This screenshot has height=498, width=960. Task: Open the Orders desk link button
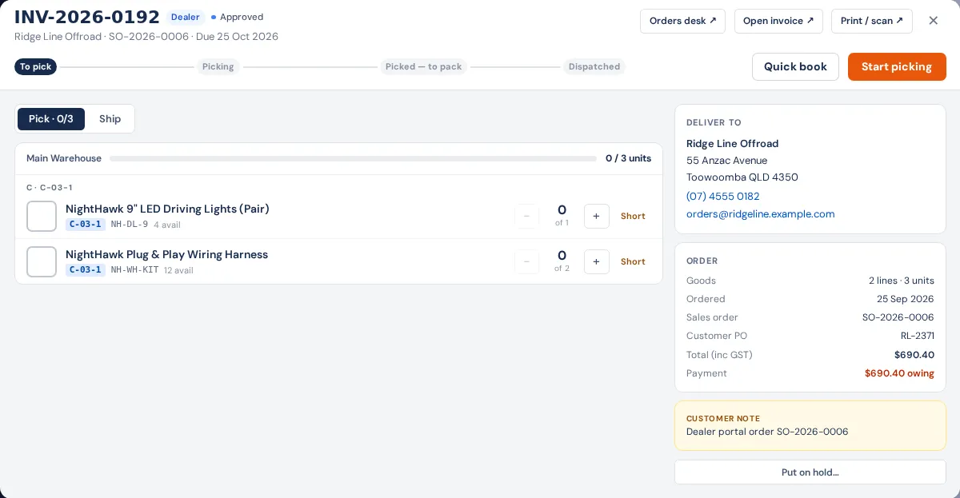pyautogui.click(x=682, y=21)
